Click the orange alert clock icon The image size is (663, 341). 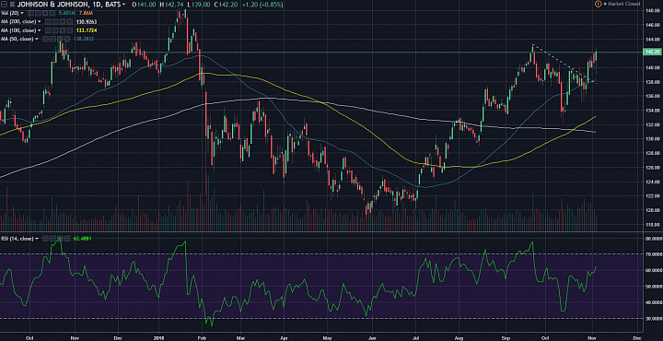pos(598,4)
